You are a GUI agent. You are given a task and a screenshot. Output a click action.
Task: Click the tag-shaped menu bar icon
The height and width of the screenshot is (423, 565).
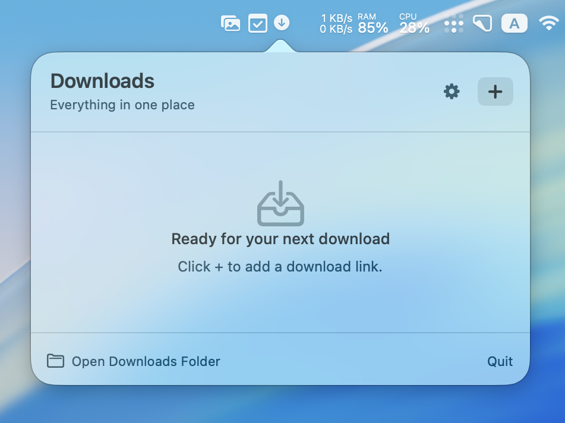coord(482,23)
